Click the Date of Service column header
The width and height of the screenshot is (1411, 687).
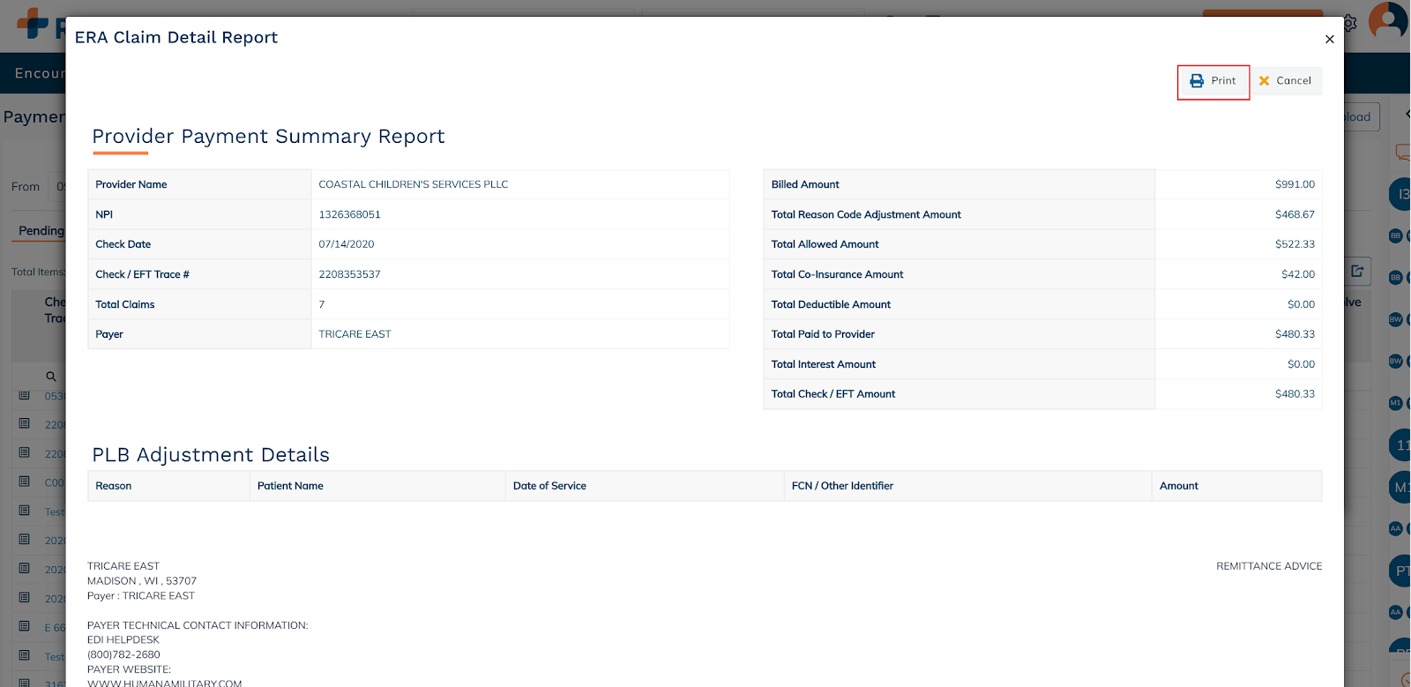pos(549,486)
